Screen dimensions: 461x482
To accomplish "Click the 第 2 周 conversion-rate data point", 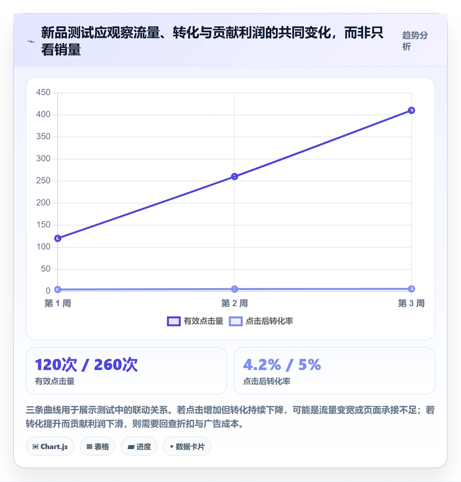I will click(234, 289).
